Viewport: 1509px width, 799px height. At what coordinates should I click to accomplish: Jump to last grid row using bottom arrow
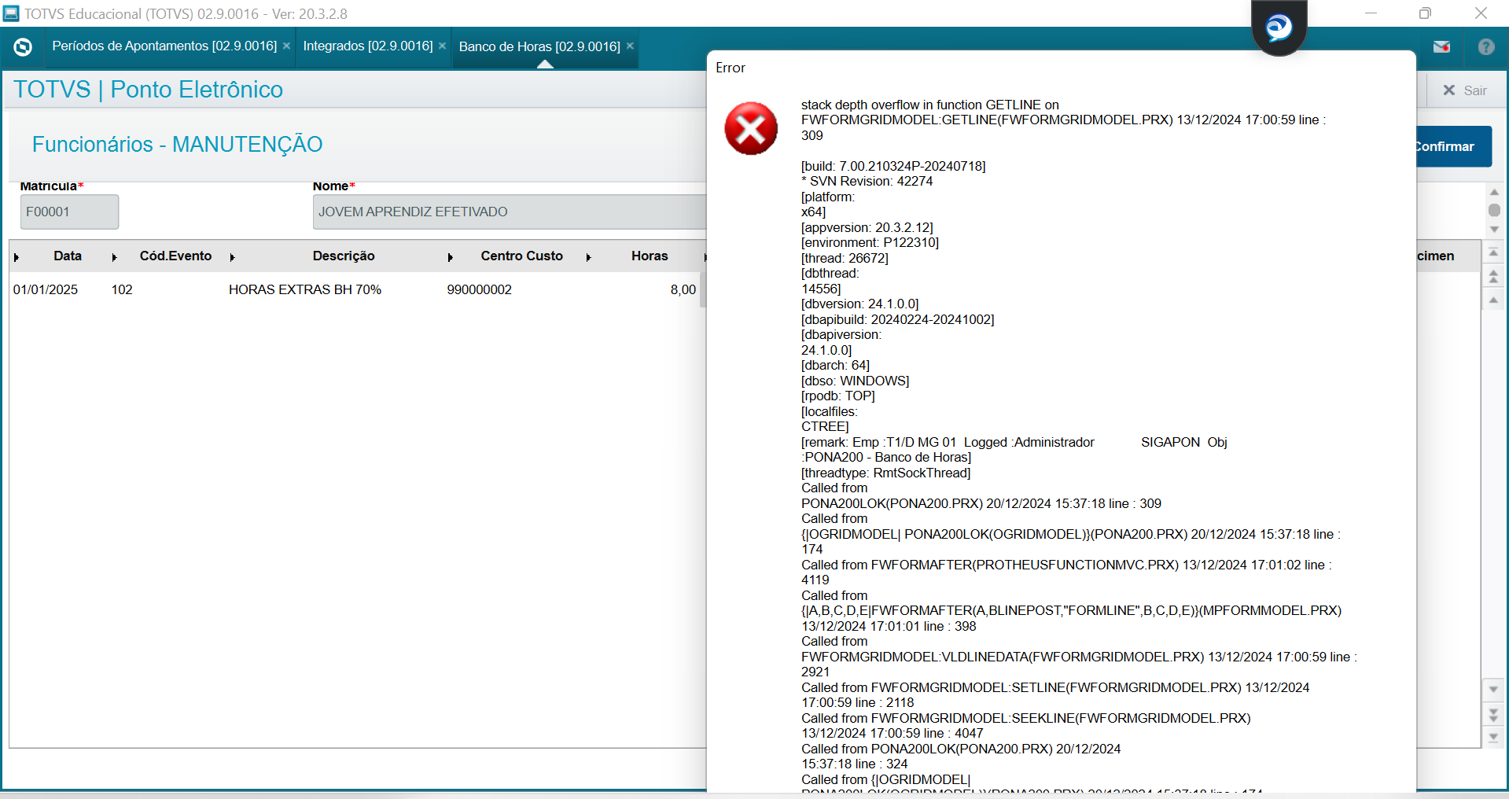(1493, 738)
